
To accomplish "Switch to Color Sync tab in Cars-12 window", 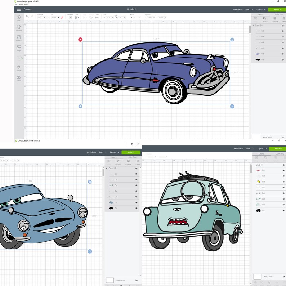I will coord(133,157).
